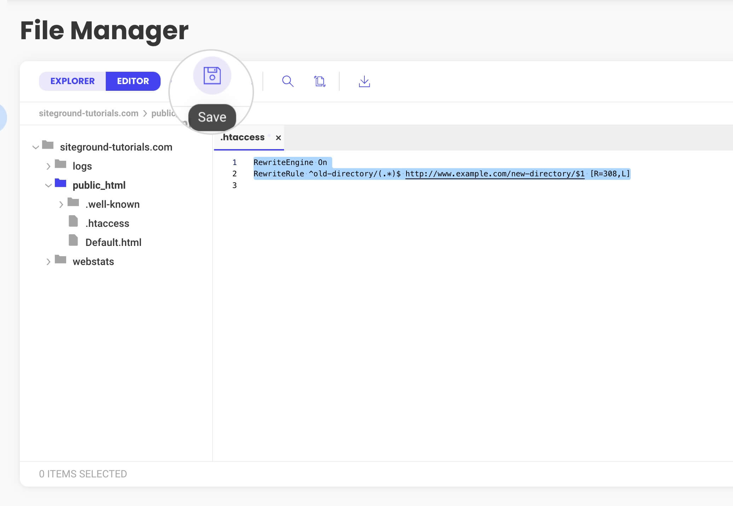
Task: Open Default.html file in tree
Action: (113, 242)
